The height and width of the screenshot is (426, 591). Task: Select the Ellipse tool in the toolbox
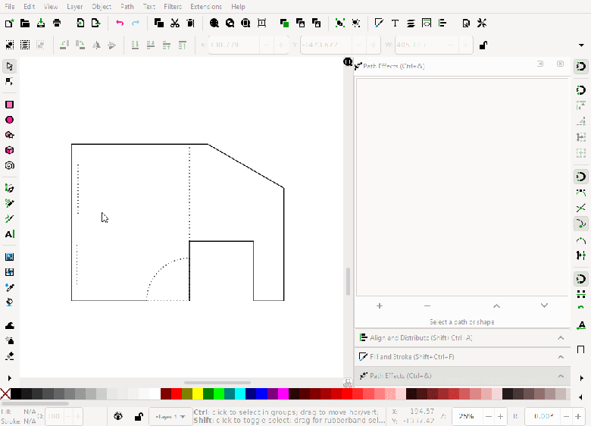[x=10, y=120]
